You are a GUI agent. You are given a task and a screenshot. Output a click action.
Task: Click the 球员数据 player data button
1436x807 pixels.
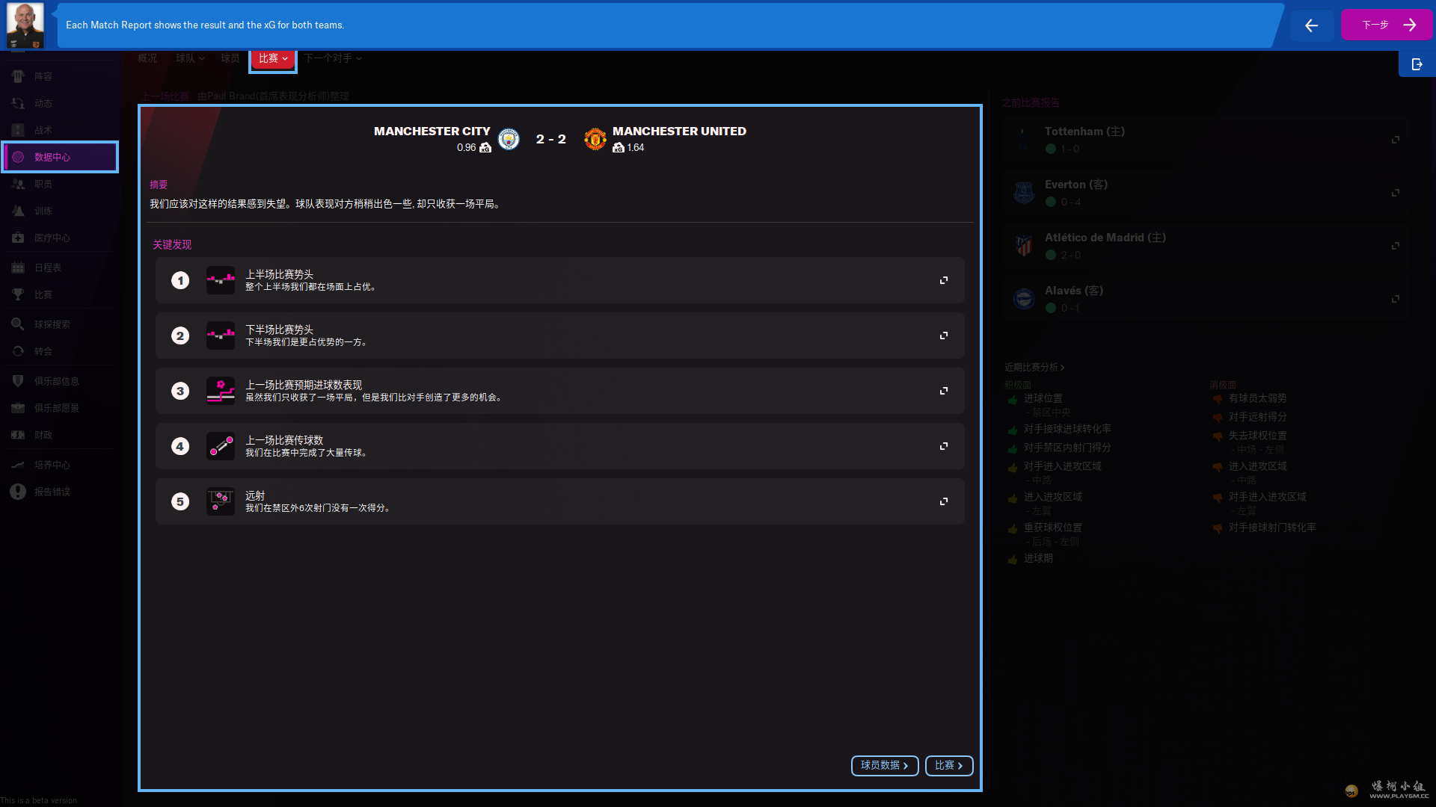(x=885, y=766)
